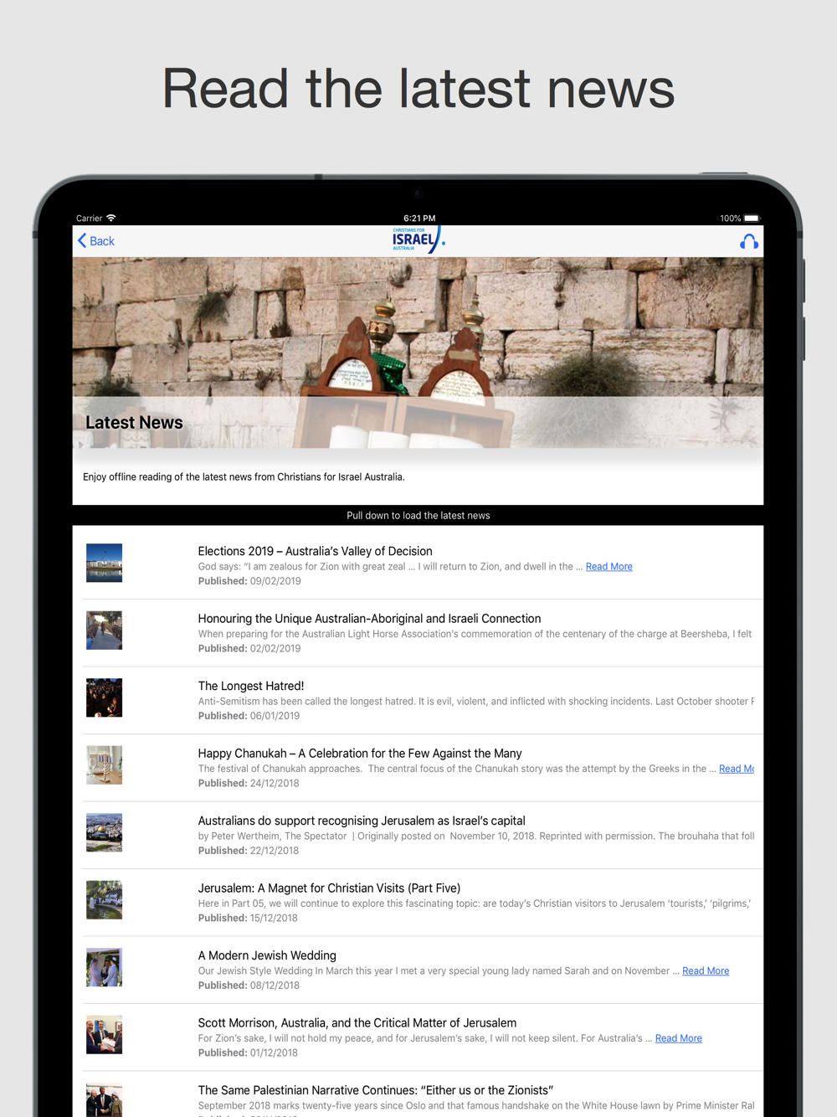Tap 'Published: 22/12/2018' date line
The width and height of the screenshot is (837, 1117).
[x=249, y=851]
